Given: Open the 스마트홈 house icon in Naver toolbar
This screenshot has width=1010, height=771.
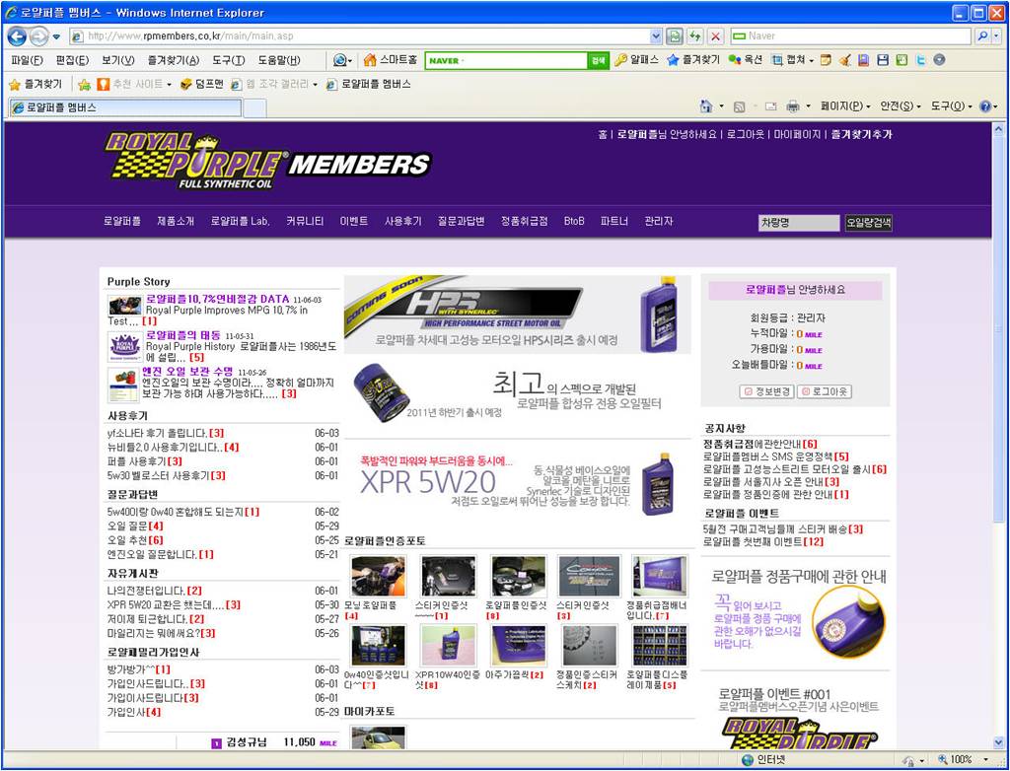Looking at the screenshot, I should click(370, 60).
